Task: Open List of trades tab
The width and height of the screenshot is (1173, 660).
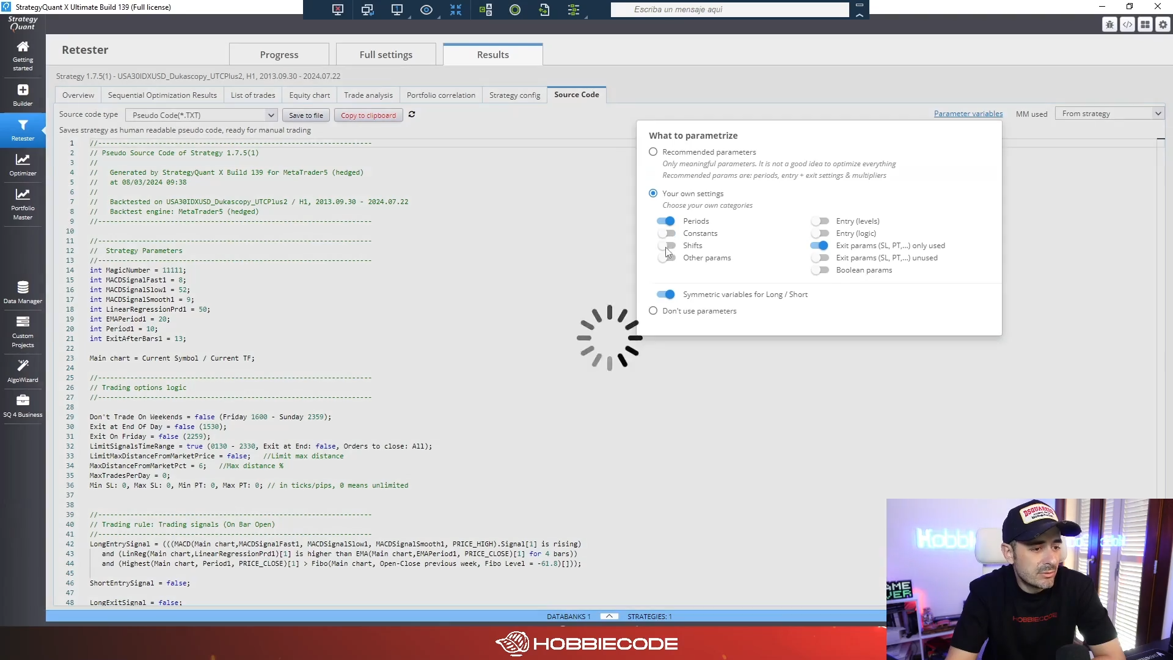Action: pos(253,95)
